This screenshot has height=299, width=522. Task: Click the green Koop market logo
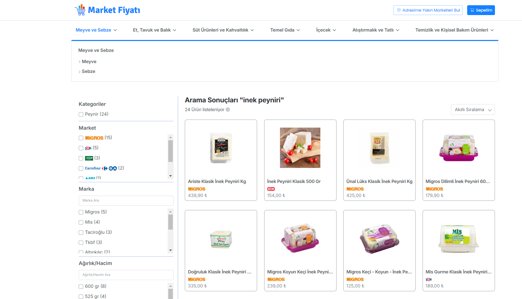(89, 158)
